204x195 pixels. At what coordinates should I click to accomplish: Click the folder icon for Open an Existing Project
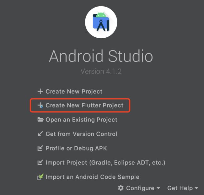coord(40,120)
